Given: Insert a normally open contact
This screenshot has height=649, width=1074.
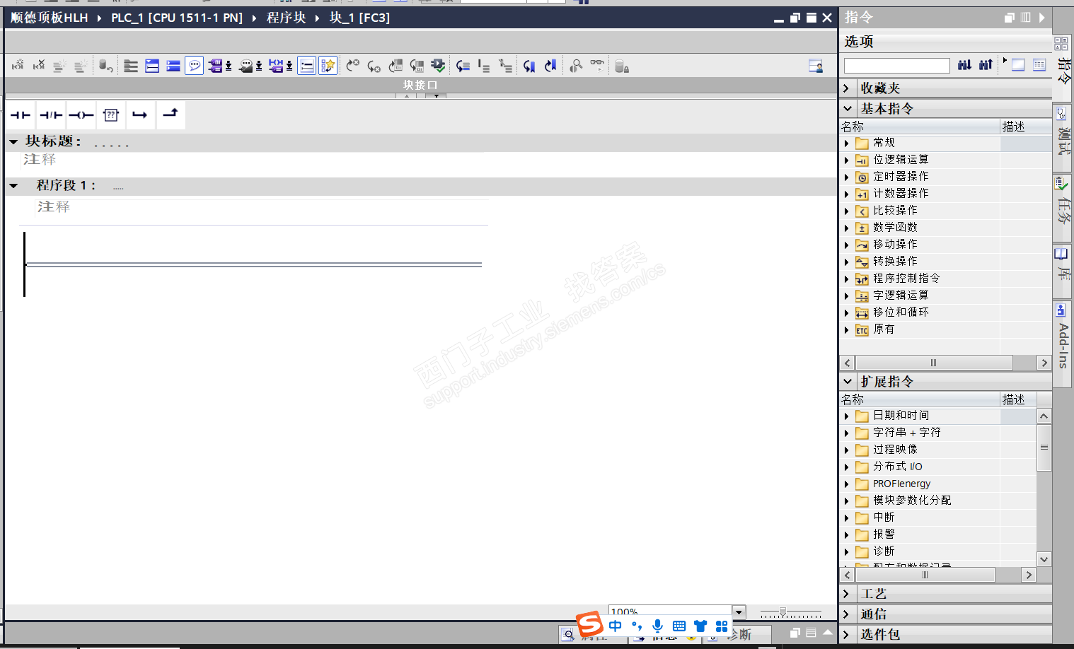Looking at the screenshot, I should 21,115.
